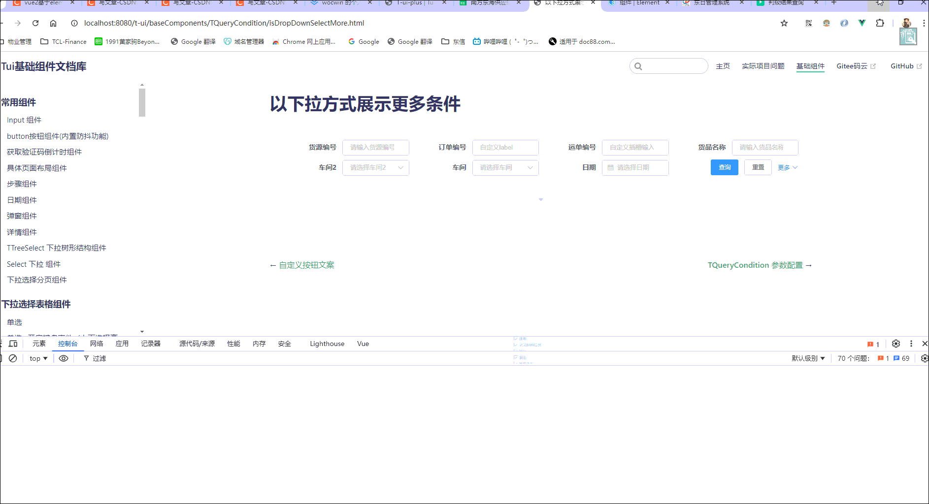Switch to the 网络 DevTools tab
Viewport: 929px width, 504px height.
click(97, 344)
